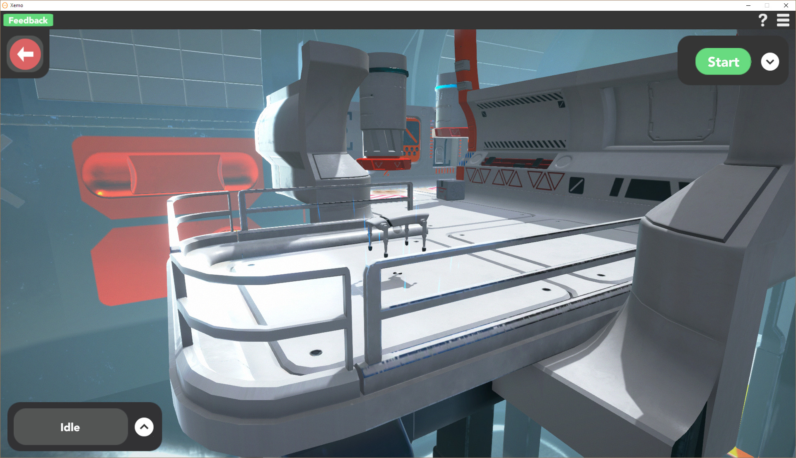Image resolution: width=796 pixels, height=458 pixels.
Task: Expand the Idle status panel chevron
Action: point(144,427)
